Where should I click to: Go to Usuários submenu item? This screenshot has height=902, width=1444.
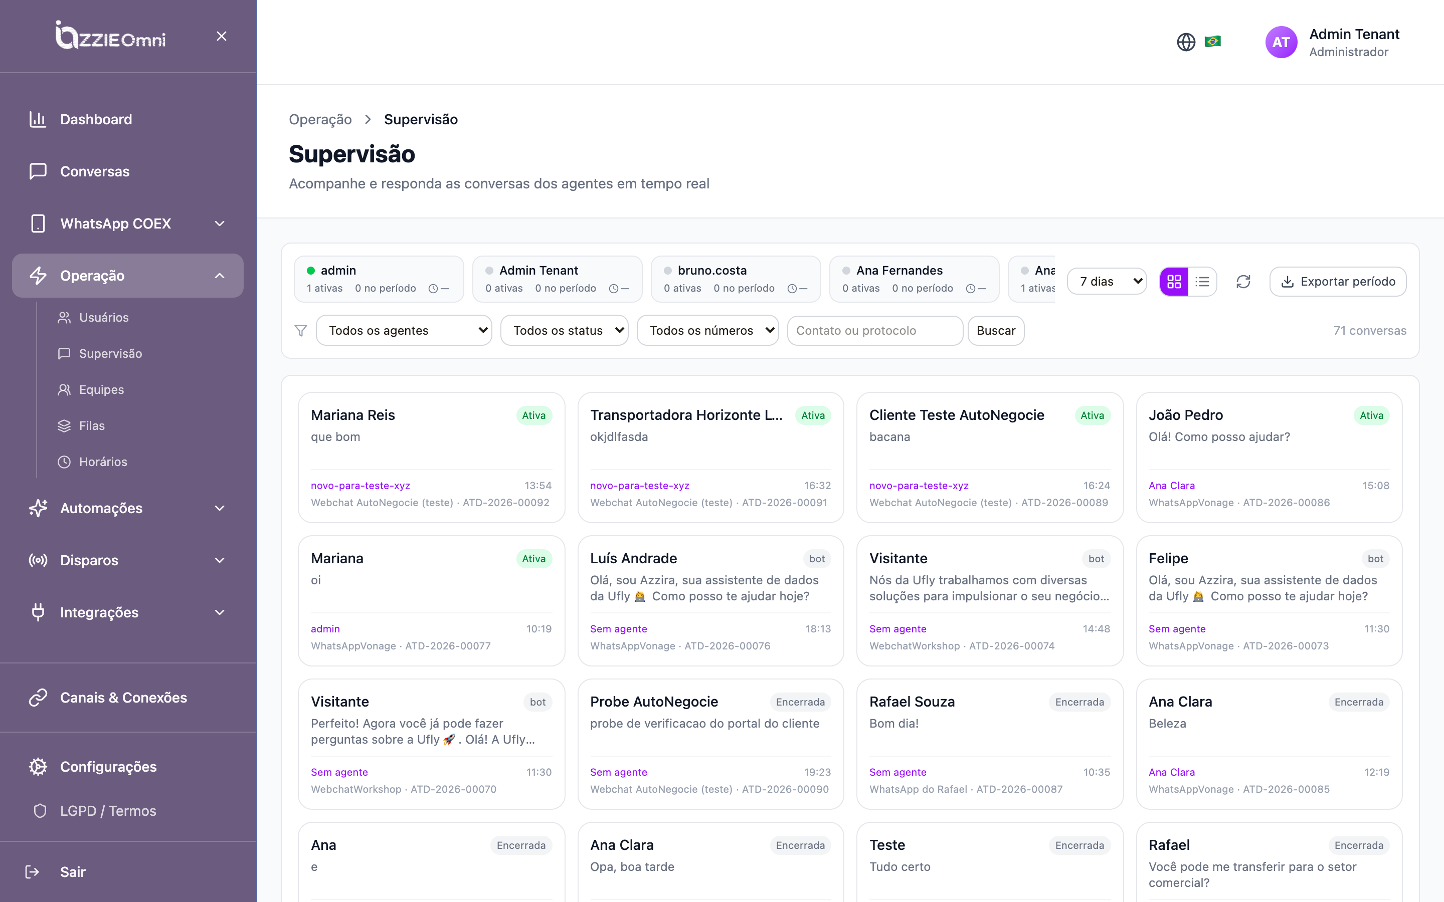pyautogui.click(x=103, y=317)
